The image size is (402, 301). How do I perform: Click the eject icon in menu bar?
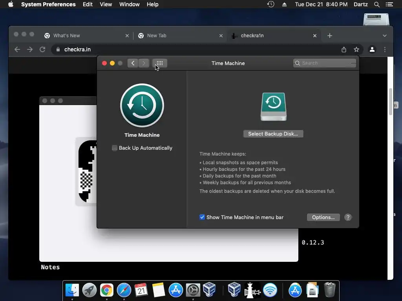pyautogui.click(x=284, y=4)
